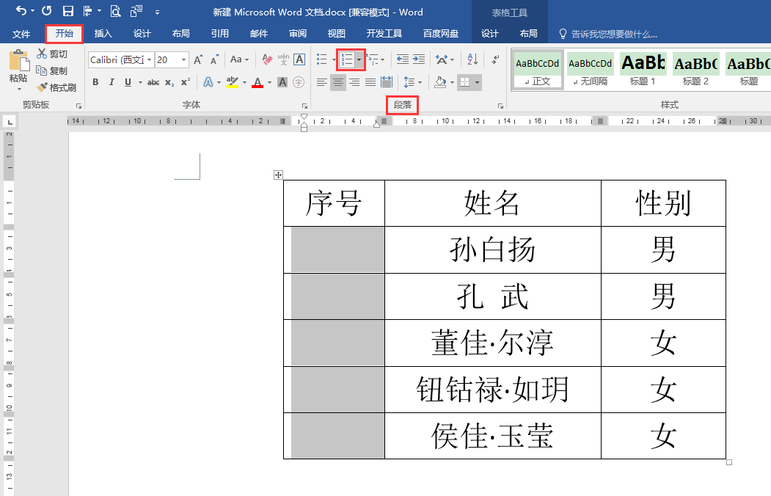Image resolution: width=771 pixels, height=496 pixels.
Task: Toggle Italic formatting
Action: (x=112, y=82)
